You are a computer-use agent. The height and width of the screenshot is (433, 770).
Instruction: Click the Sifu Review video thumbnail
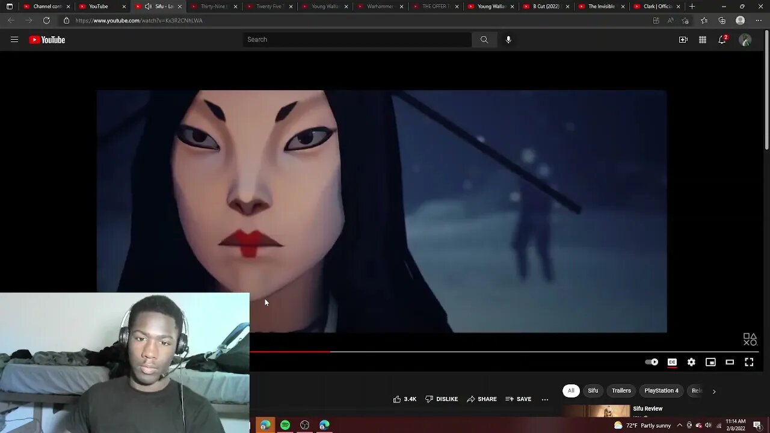point(597,411)
